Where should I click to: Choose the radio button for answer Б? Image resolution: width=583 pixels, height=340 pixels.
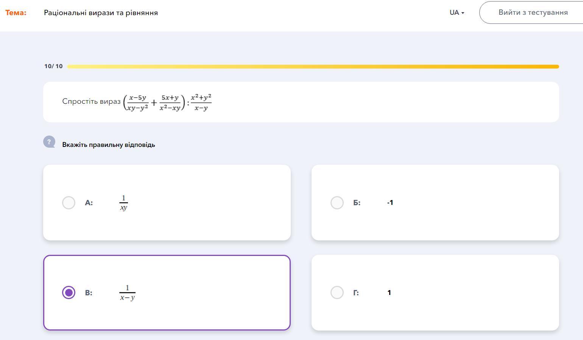point(337,203)
